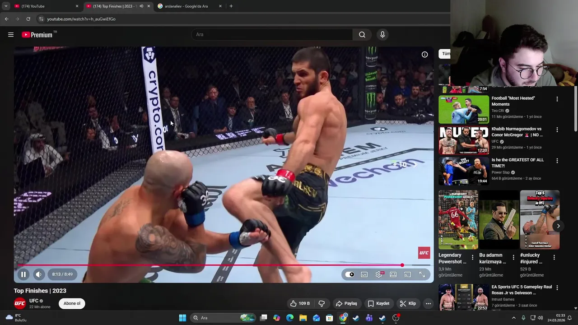Start voice search with microphone
The image size is (578, 325).
[x=382, y=35]
